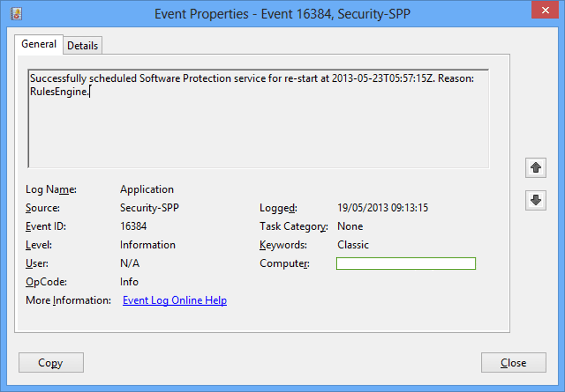Click the Close button to dismiss dialog

(513, 363)
